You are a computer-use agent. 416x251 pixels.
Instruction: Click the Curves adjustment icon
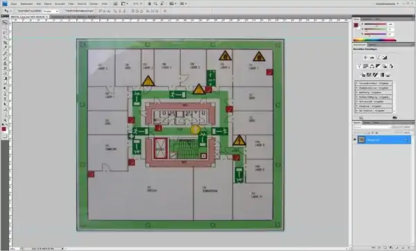379,58
